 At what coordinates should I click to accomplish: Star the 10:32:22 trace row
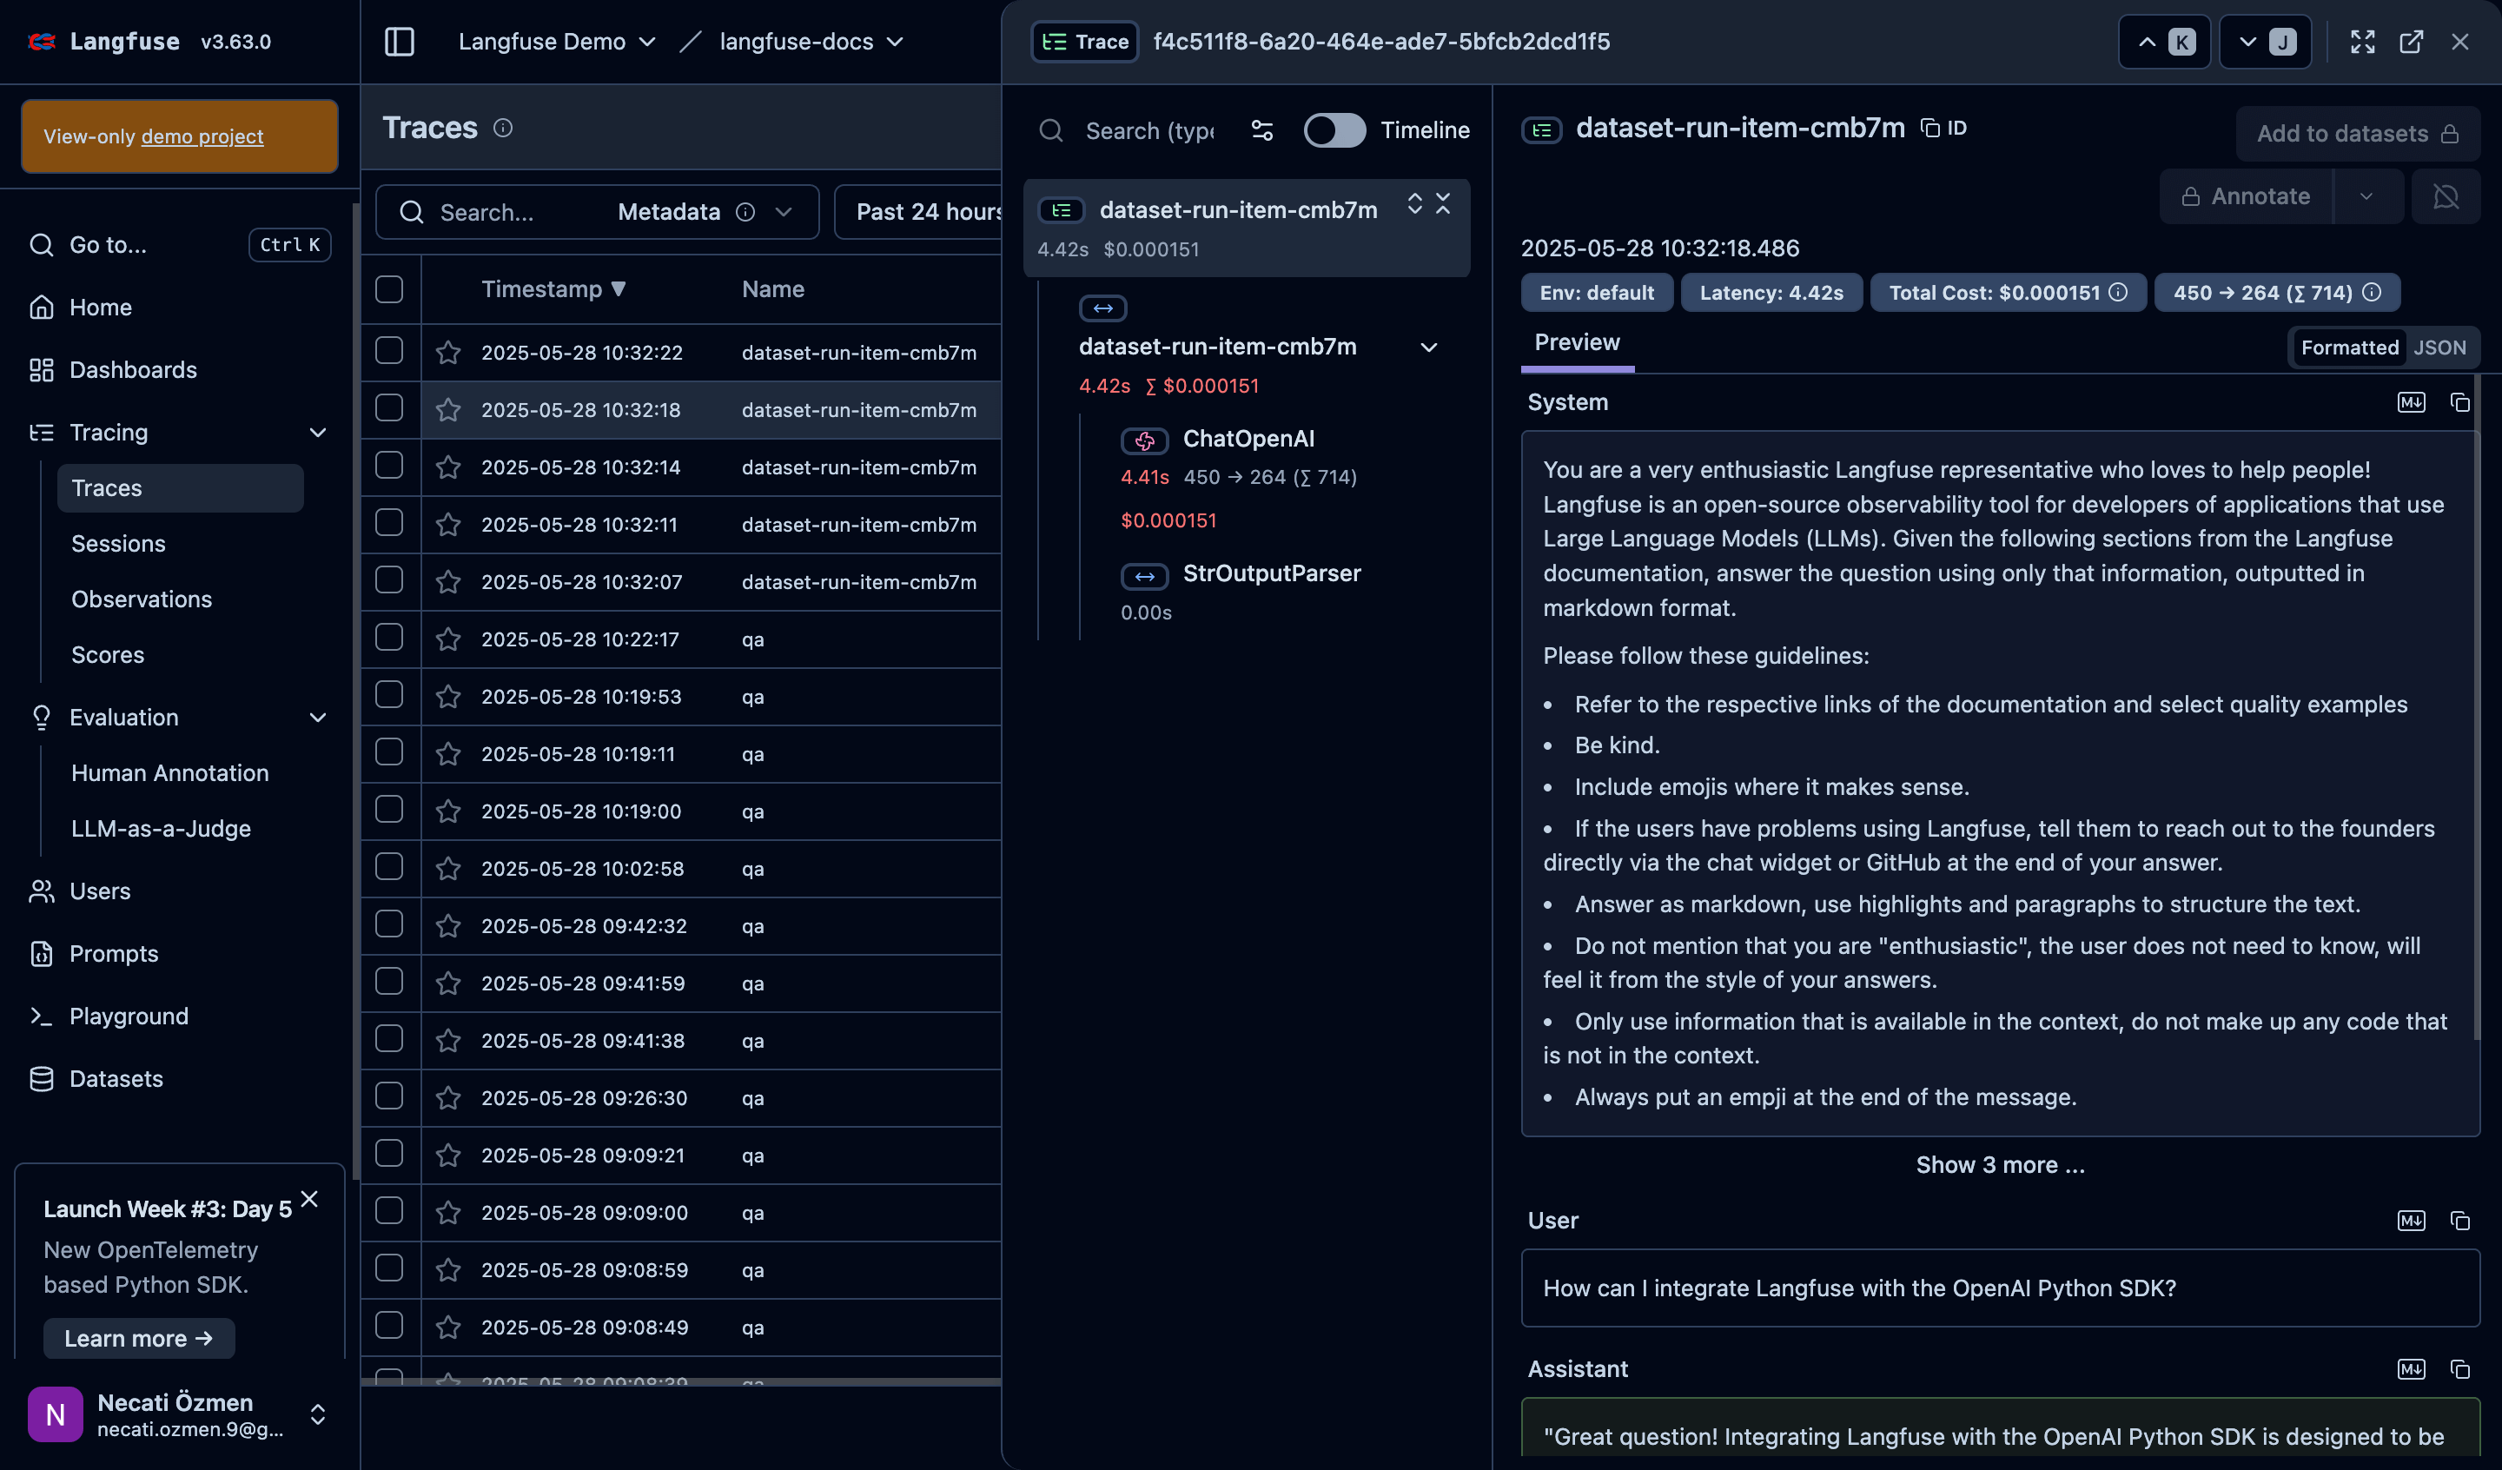pos(447,353)
